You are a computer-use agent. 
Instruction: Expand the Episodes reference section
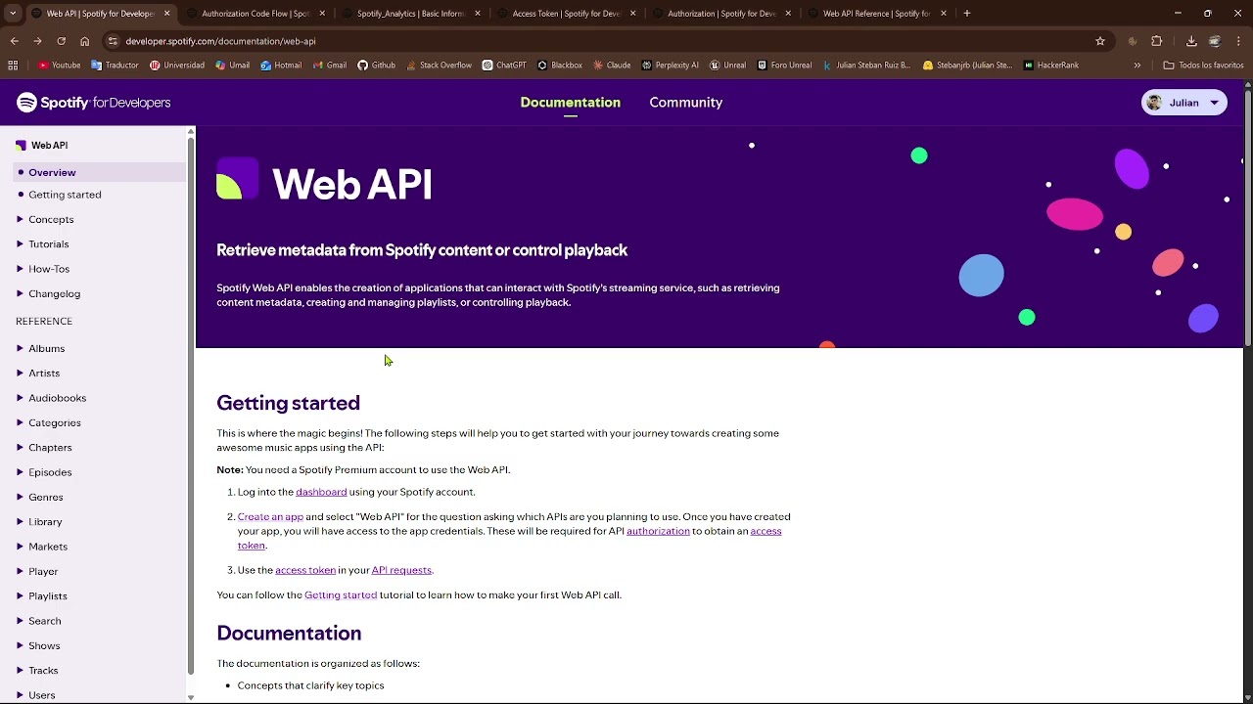(44, 472)
